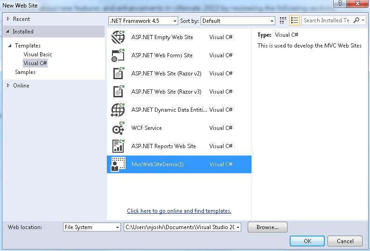
Task: Select the Visual Basic templates node
Action: pyautogui.click(x=38, y=54)
